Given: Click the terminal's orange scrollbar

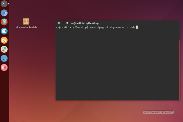Looking at the screenshot, I should (179, 70).
